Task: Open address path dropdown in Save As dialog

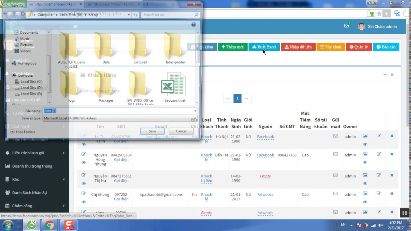Action: [x=129, y=15]
